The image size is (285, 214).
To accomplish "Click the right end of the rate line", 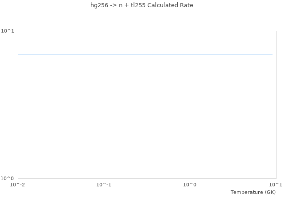I will (x=272, y=54).
